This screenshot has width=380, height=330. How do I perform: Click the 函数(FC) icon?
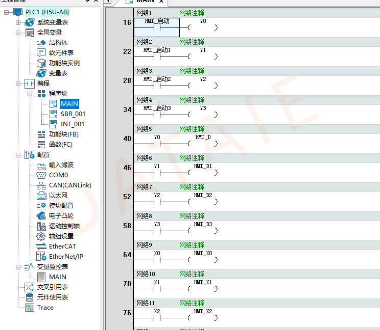point(41,145)
